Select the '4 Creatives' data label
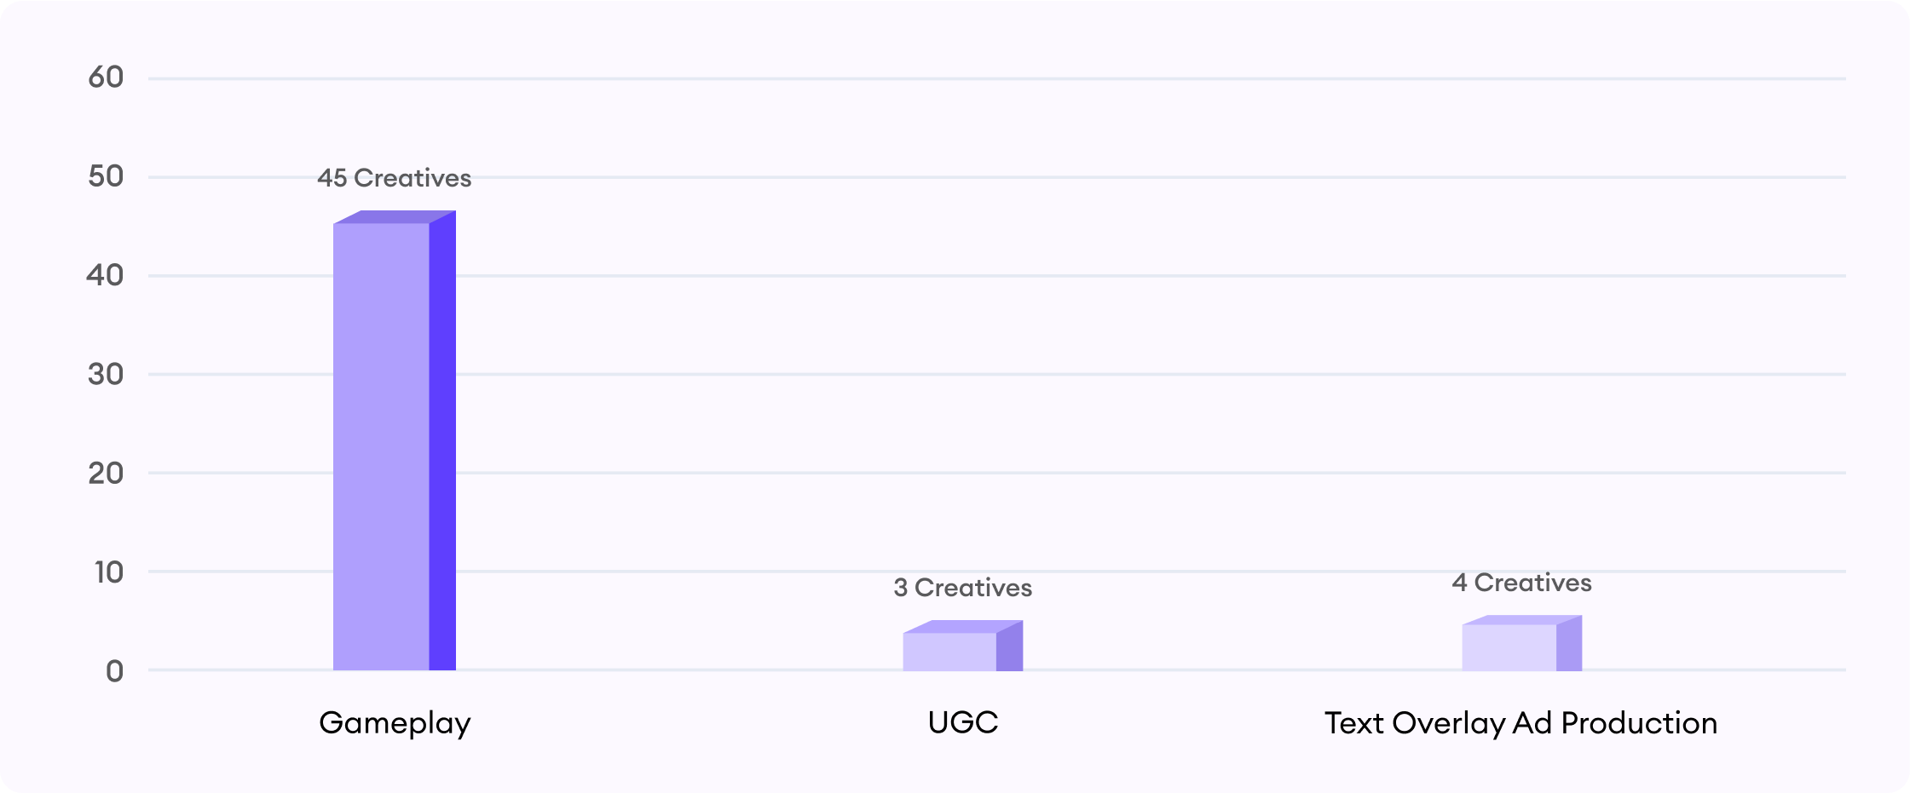The image size is (1910, 793). pyautogui.click(x=1522, y=583)
